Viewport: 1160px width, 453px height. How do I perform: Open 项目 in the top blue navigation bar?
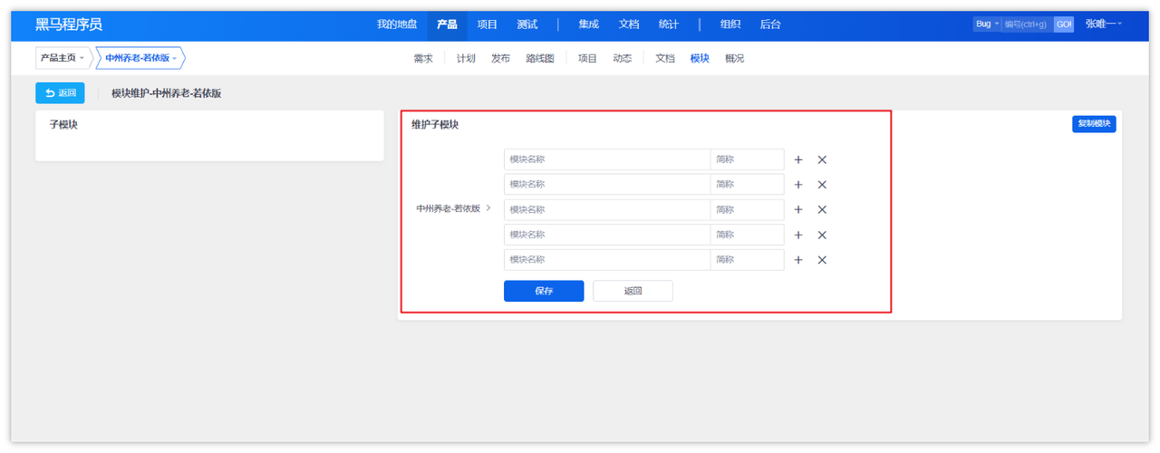click(488, 24)
